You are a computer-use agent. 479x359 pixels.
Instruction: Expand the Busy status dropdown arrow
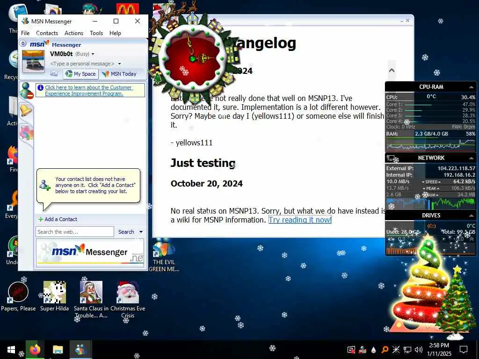93,54
